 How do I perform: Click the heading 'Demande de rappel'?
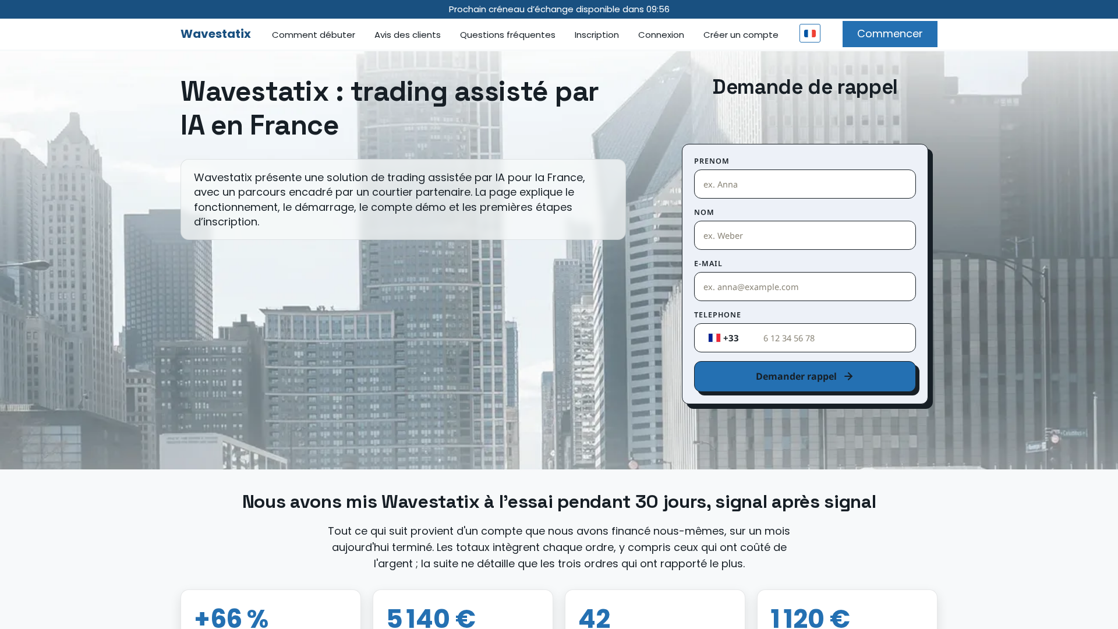tap(805, 87)
